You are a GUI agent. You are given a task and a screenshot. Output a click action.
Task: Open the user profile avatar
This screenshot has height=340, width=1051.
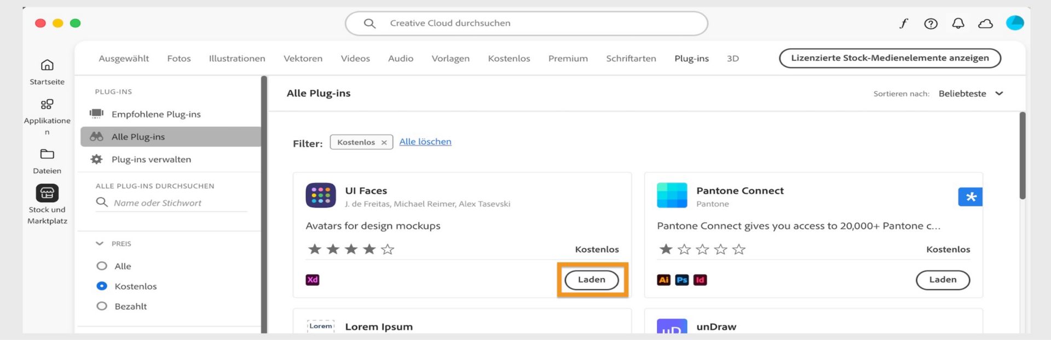click(x=1015, y=23)
